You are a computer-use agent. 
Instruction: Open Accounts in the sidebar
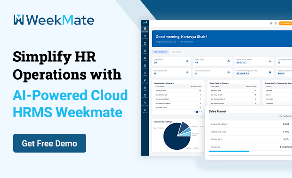pos(145,37)
